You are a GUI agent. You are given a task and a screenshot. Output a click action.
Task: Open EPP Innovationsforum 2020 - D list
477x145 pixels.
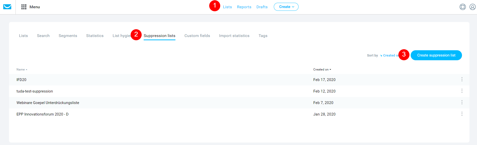43,114
